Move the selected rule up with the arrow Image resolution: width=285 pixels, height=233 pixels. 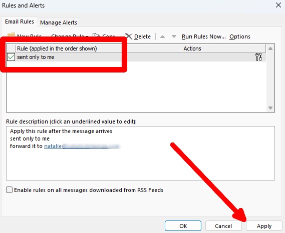(x=162, y=36)
